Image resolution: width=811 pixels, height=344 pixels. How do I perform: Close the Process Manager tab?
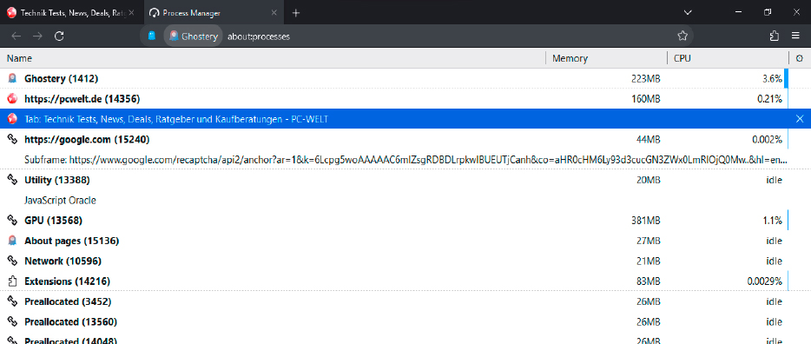pos(274,13)
